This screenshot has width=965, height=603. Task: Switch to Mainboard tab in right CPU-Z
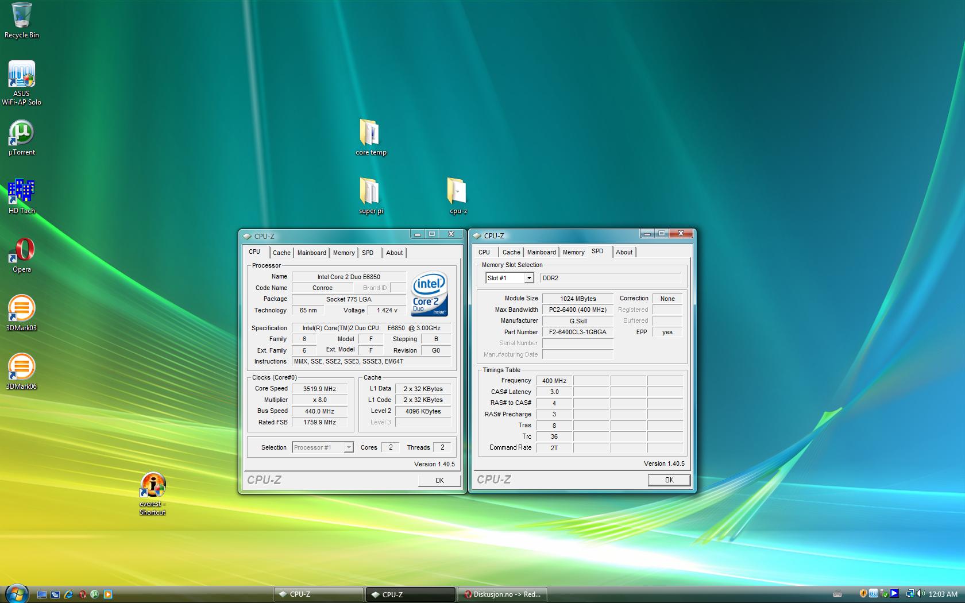pos(542,252)
